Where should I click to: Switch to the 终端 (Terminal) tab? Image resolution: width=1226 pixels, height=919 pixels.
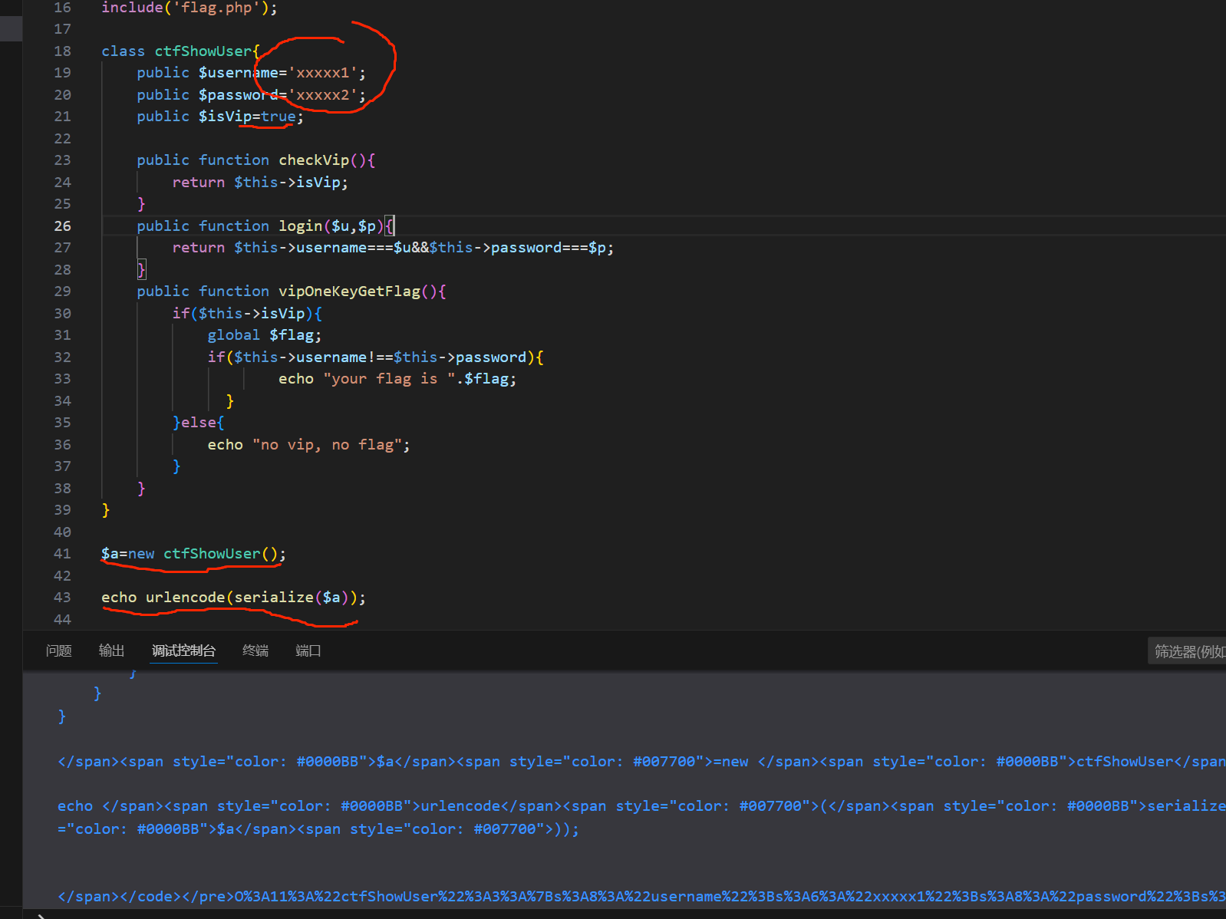click(x=255, y=651)
